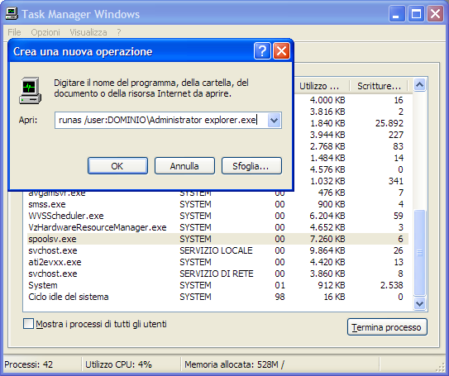Click the 912 KB memory value
The width and height of the screenshot is (449, 376).
click(332, 285)
